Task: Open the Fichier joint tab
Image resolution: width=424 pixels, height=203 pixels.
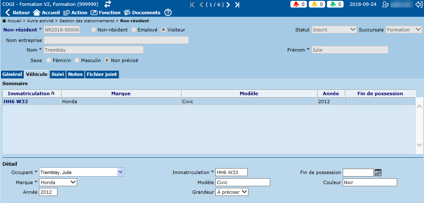Action: pos(102,74)
